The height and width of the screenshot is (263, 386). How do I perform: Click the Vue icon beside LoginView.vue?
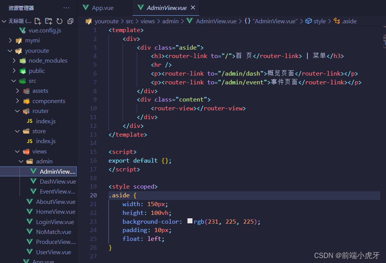point(29,222)
